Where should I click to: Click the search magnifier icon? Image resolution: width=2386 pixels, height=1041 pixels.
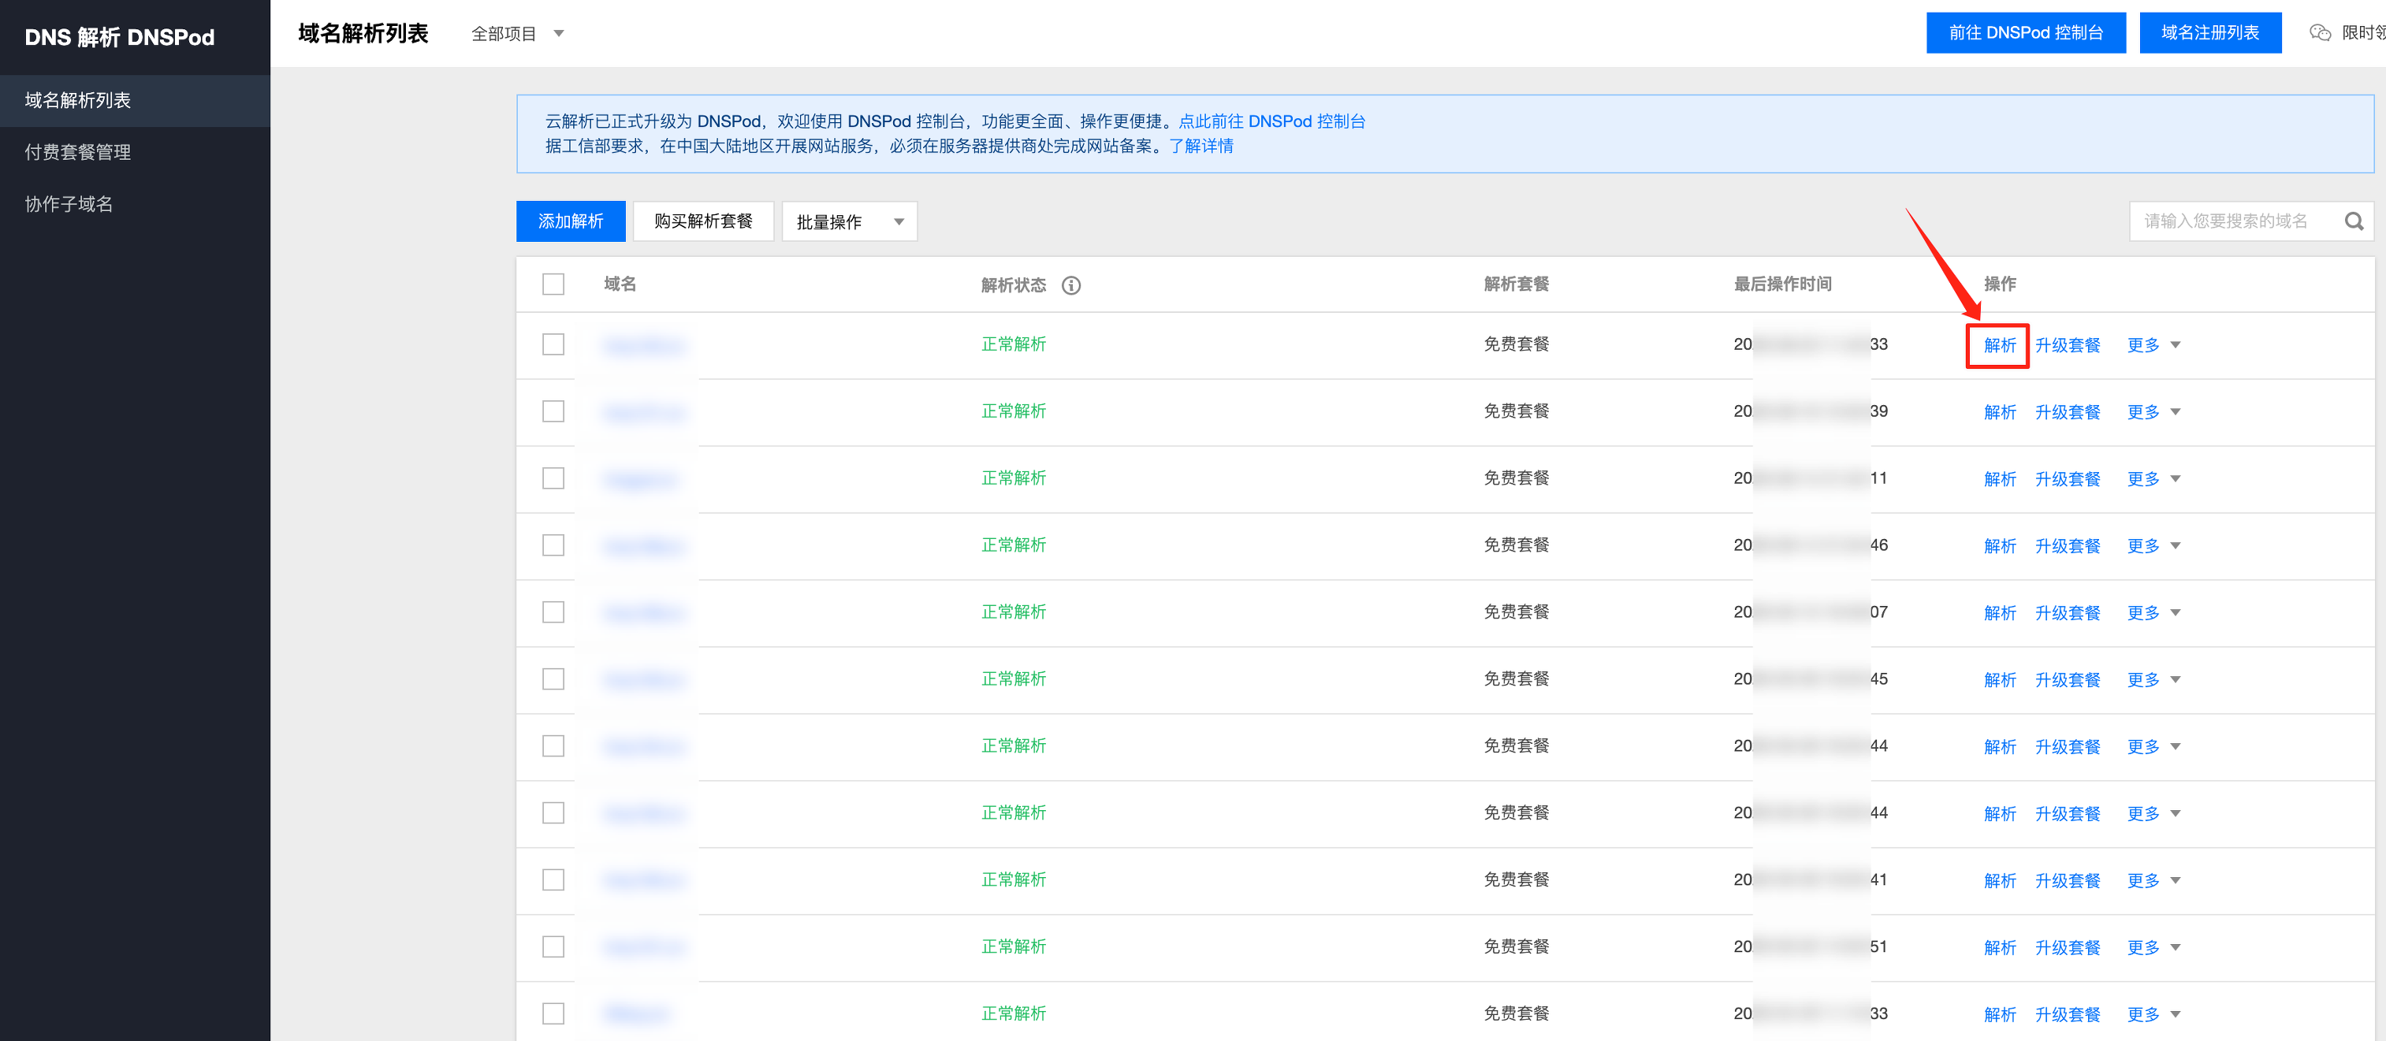point(2353,221)
